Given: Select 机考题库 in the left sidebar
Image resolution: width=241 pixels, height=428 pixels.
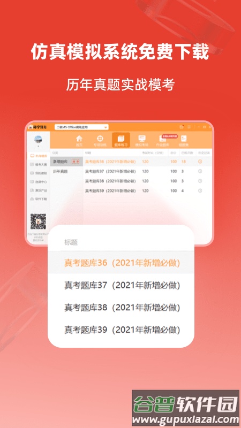Looking at the screenshot, I should (39, 156).
